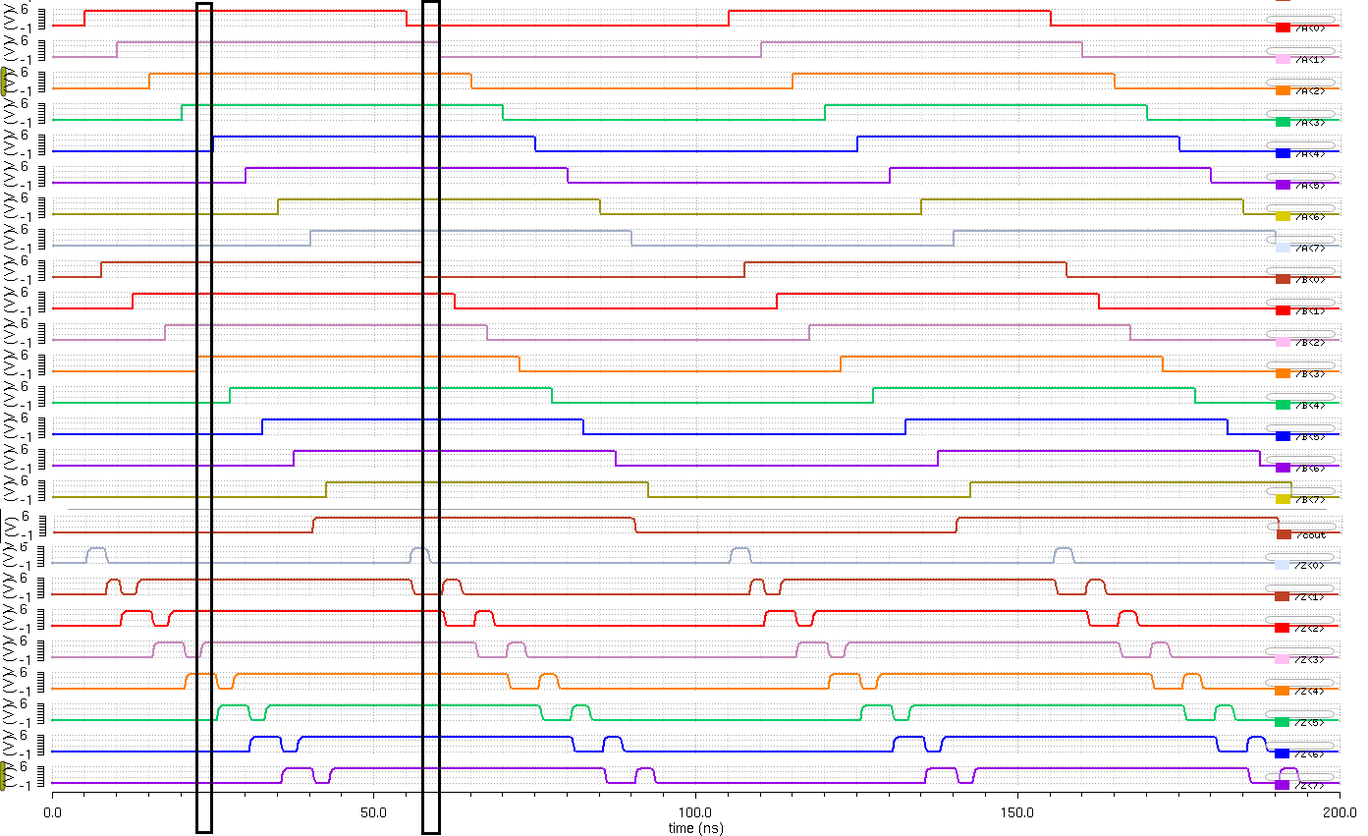Click the green /A<3> legend swatch

point(1282,122)
